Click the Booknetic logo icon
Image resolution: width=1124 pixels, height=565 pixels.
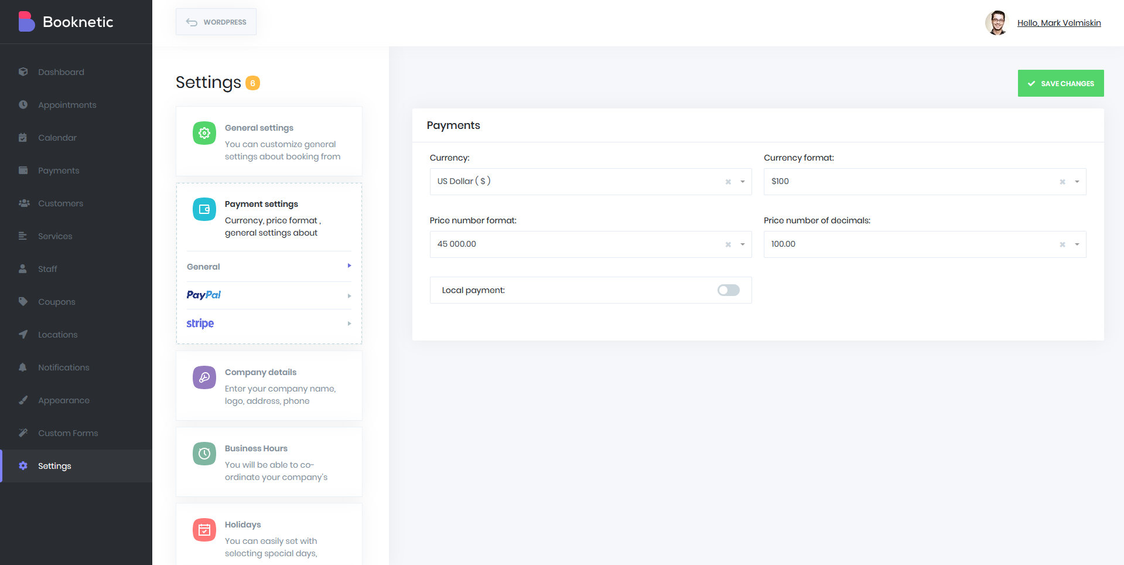26,22
